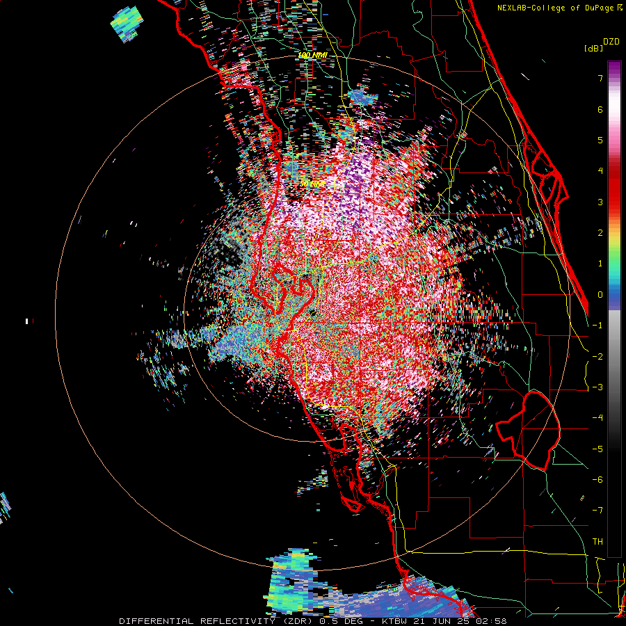Select the -1 value on the dB scale

pos(597,326)
